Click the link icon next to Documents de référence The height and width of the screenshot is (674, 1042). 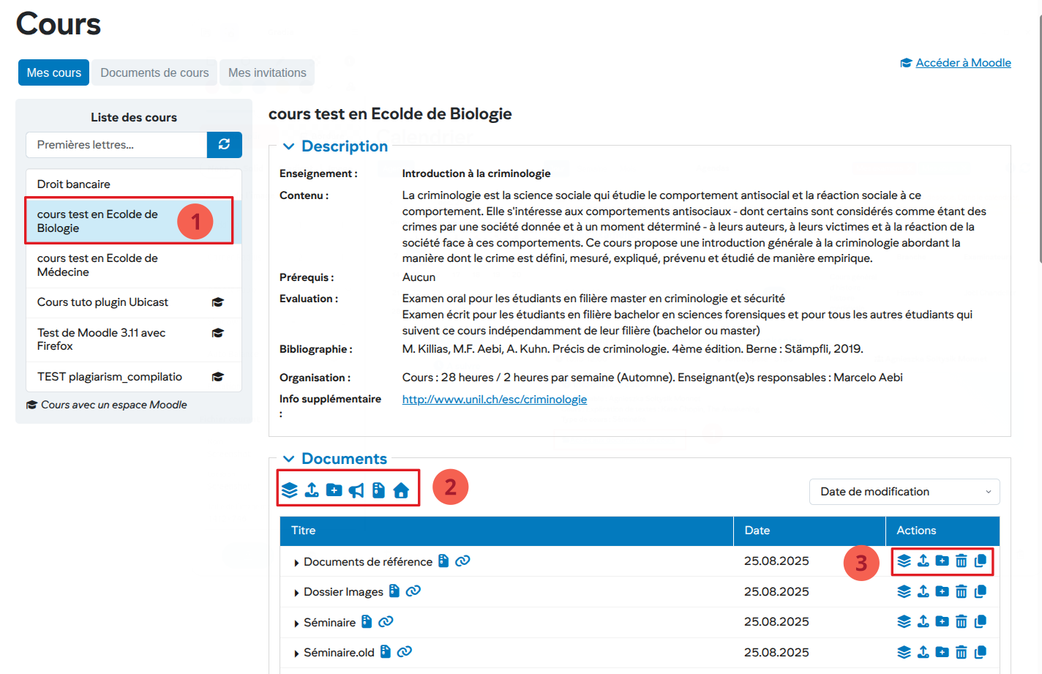coord(462,561)
